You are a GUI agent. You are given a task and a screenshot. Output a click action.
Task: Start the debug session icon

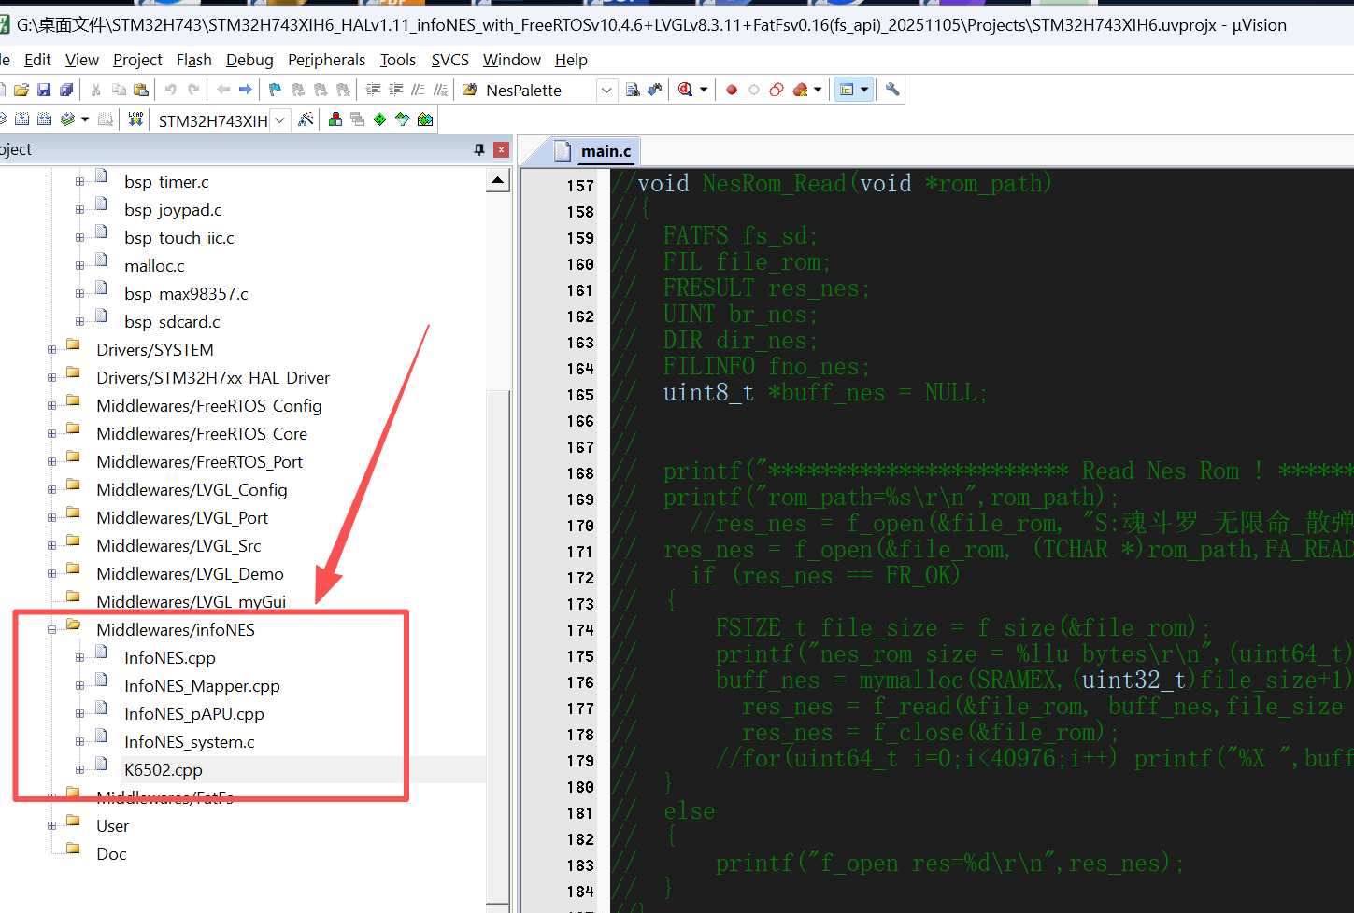click(x=685, y=90)
